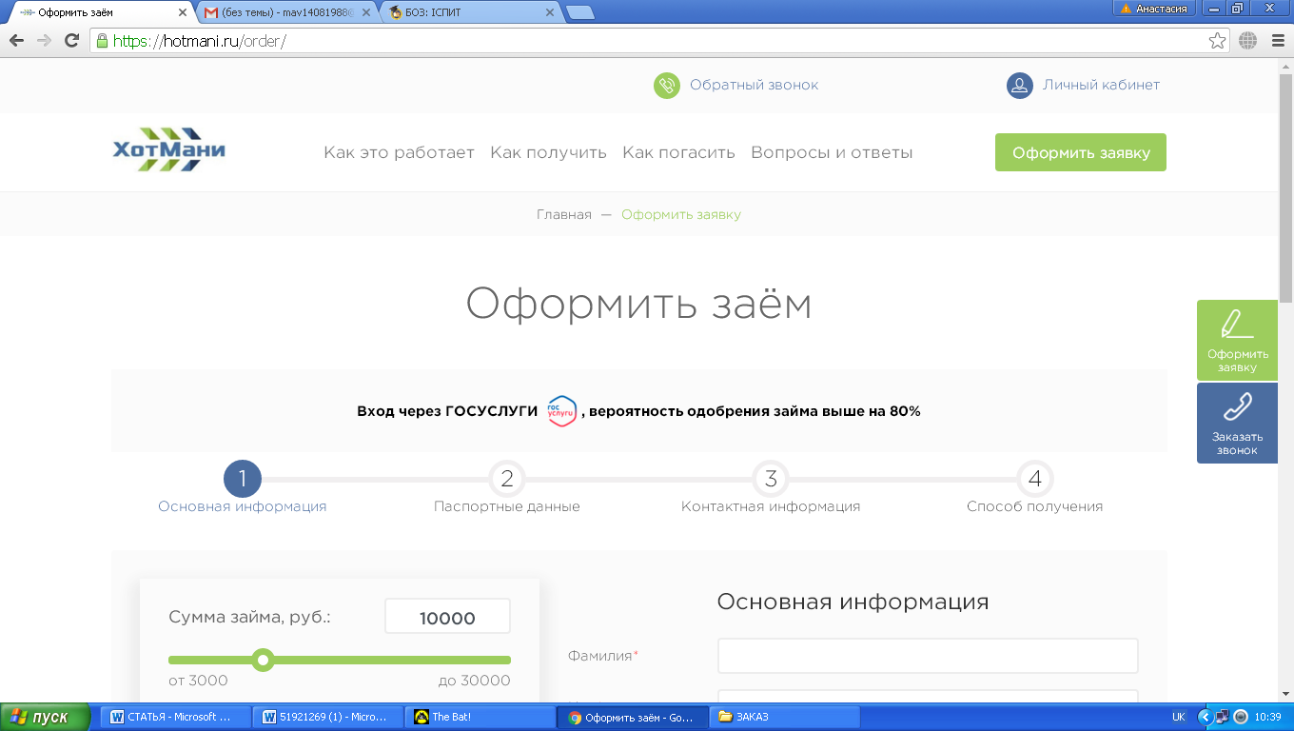This screenshot has width=1294, height=731.
Task: Click the Фамилия input field
Action: click(x=928, y=656)
